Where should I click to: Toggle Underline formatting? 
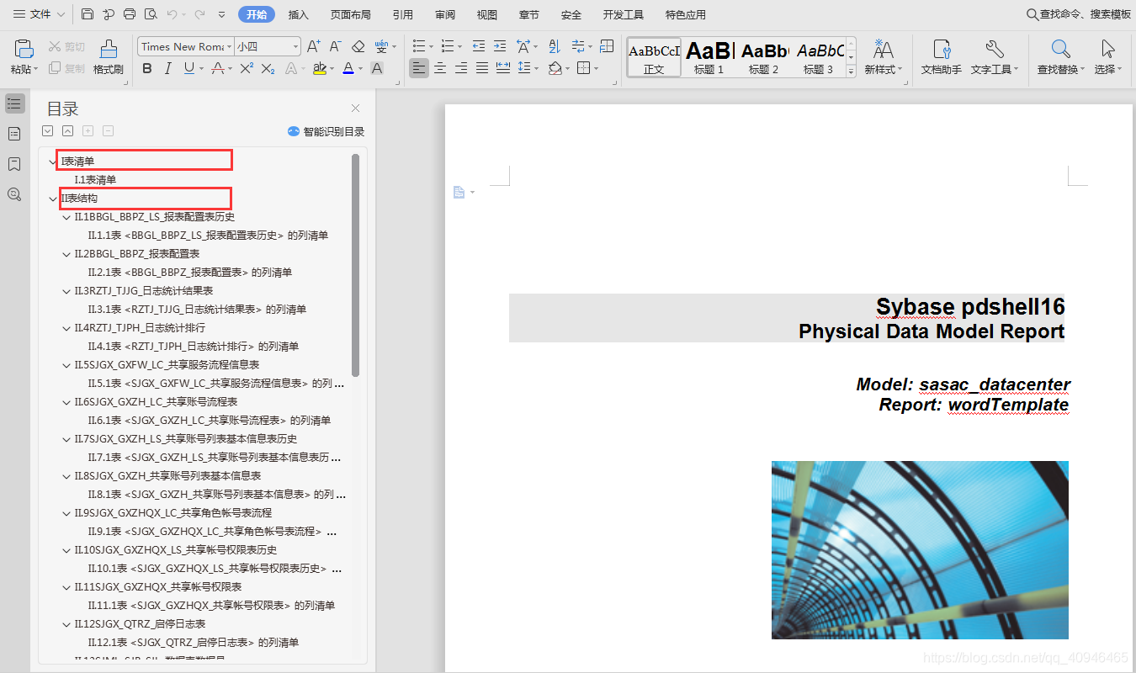(x=188, y=68)
